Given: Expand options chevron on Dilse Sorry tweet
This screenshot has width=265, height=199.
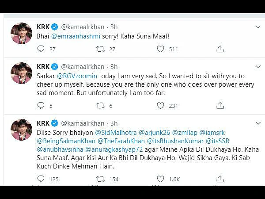Looking at the screenshot, I should tap(258, 123).
